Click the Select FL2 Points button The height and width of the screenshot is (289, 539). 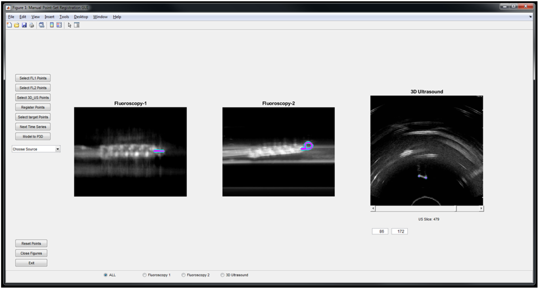(33, 88)
